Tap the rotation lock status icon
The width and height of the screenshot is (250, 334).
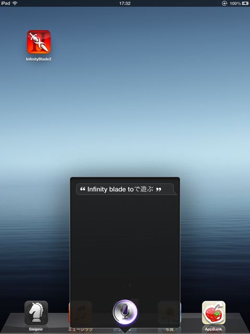coord(224,4)
